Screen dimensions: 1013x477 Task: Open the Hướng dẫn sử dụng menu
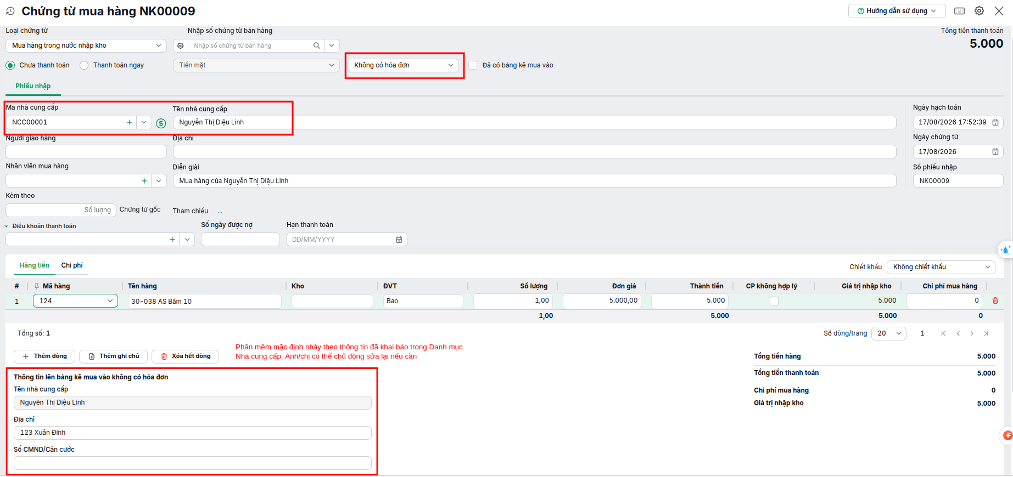(x=897, y=11)
